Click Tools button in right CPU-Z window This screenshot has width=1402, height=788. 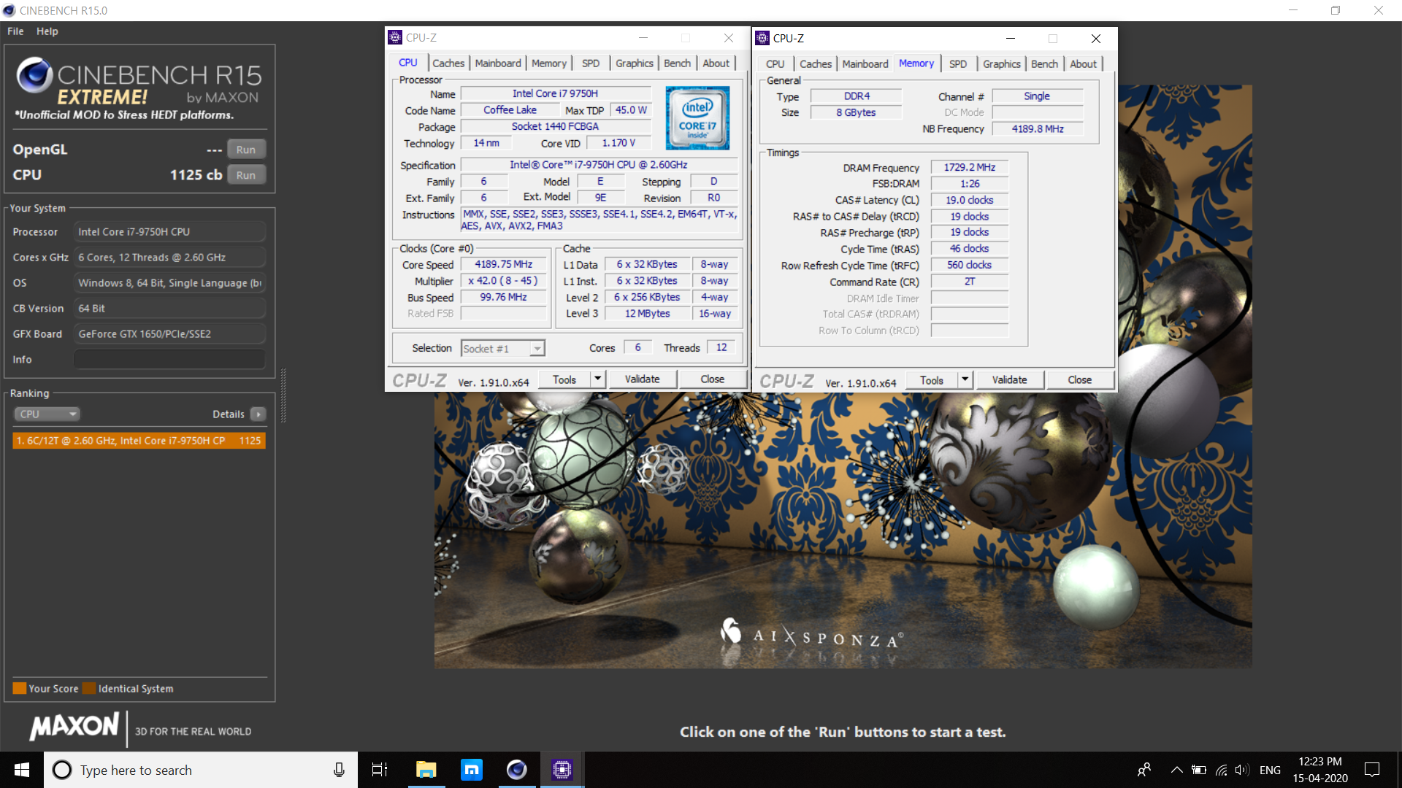(x=932, y=380)
